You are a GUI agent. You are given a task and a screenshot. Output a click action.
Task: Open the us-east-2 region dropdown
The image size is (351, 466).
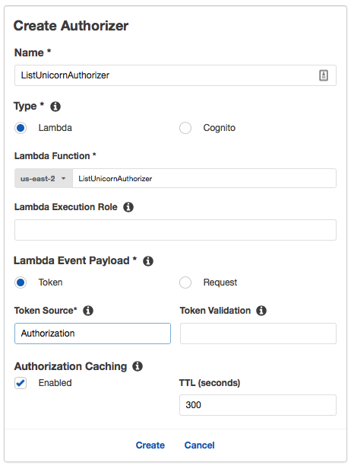coord(43,178)
